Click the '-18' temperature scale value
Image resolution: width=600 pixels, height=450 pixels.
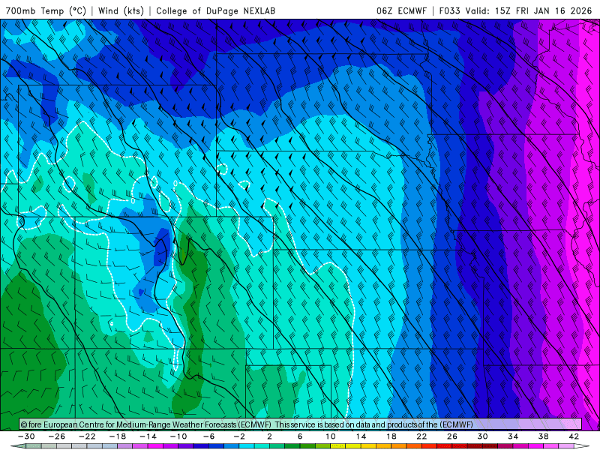tap(118, 436)
